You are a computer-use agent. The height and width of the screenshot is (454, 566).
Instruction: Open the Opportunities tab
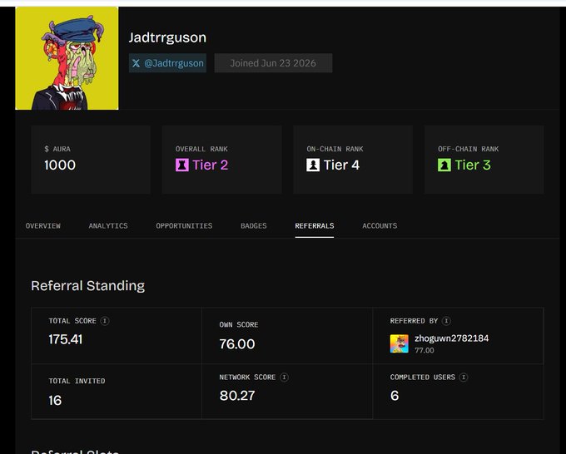click(x=184, y=225)
